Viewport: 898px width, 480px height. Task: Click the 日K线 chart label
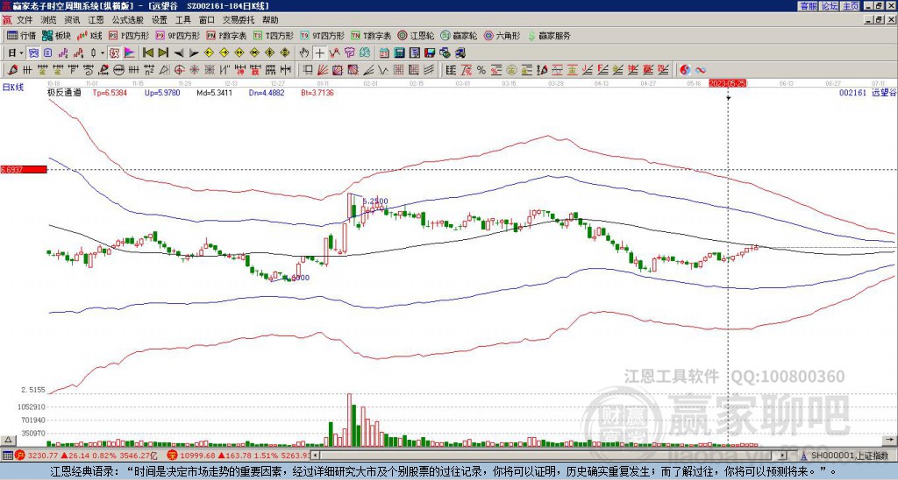tap(12, 88)
